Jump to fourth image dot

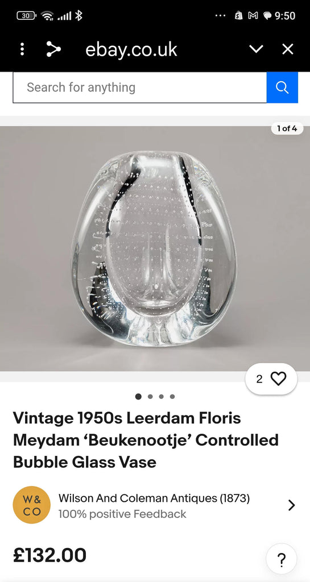(172, 396)
